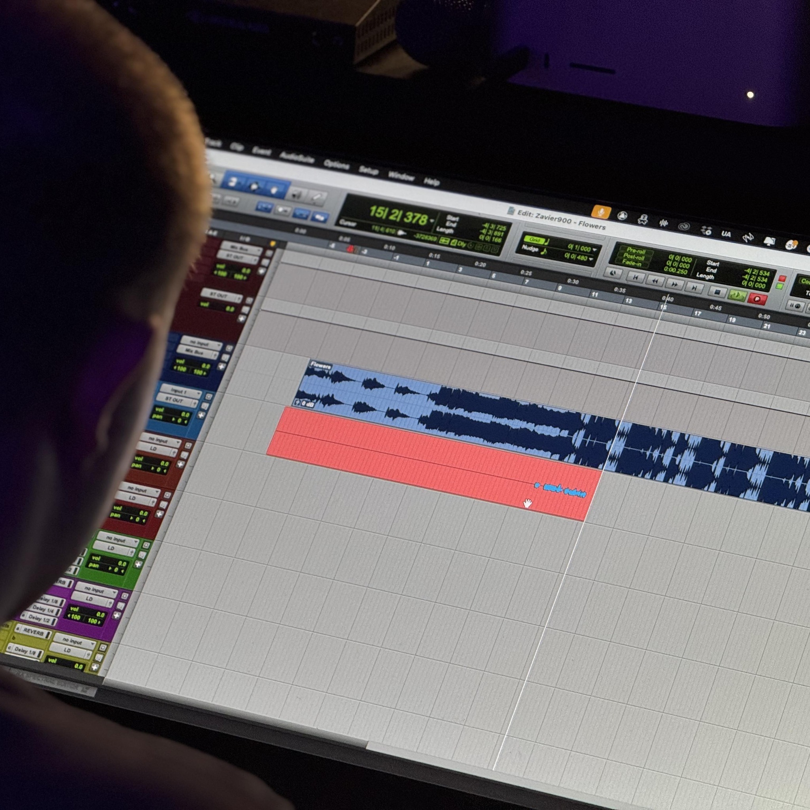This screenshot has width=810, height=810.
Task: Click the Rewind transport button
Action: point(655,281)
